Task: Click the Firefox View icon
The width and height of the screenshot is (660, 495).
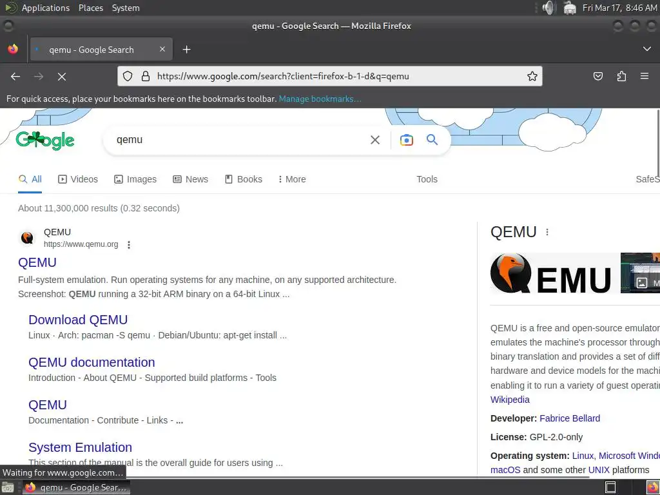Action: pyautogui.click(x=13, y=49)
